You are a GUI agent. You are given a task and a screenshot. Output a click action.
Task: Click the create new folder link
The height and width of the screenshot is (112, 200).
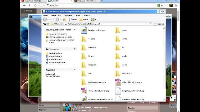(58, 34)
